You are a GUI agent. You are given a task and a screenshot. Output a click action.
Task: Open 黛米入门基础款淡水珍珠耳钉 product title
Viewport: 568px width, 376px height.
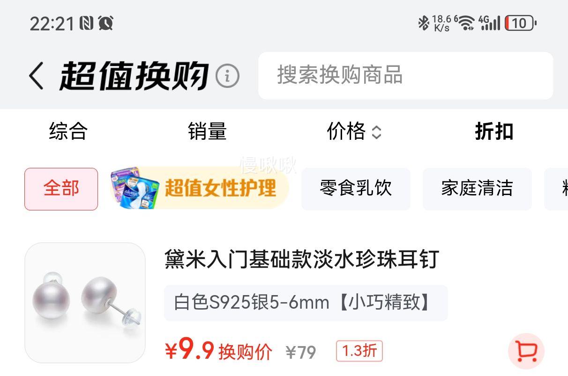pos(301,259)
